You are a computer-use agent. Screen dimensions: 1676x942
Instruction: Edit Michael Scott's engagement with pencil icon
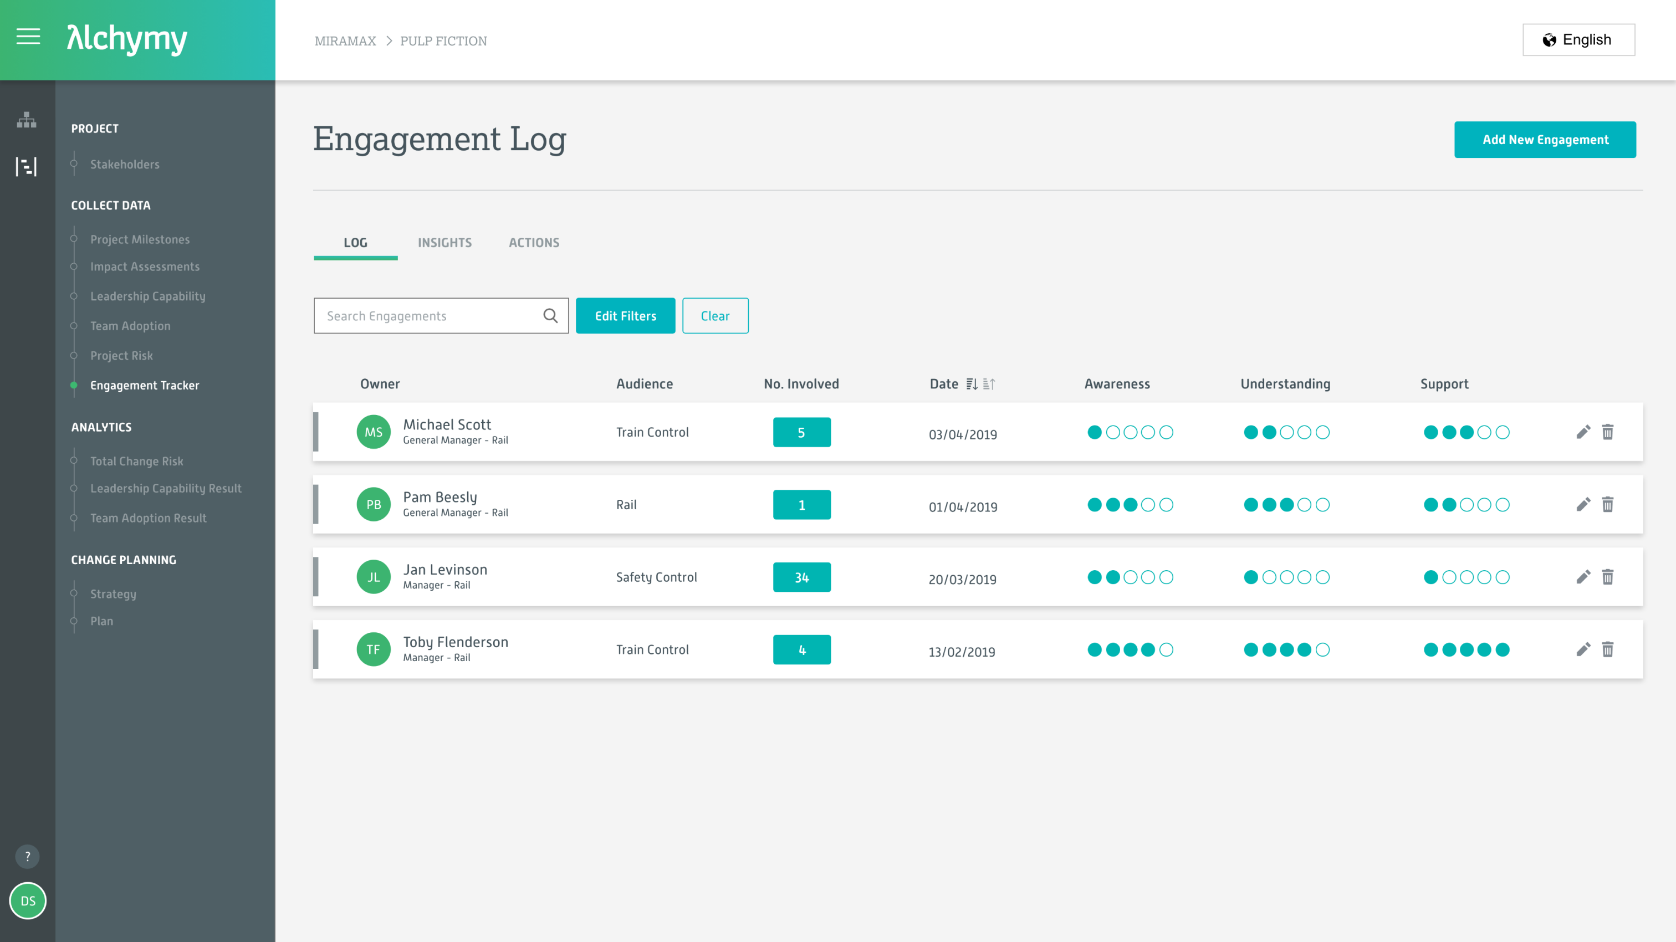[x=1583, y=431]
